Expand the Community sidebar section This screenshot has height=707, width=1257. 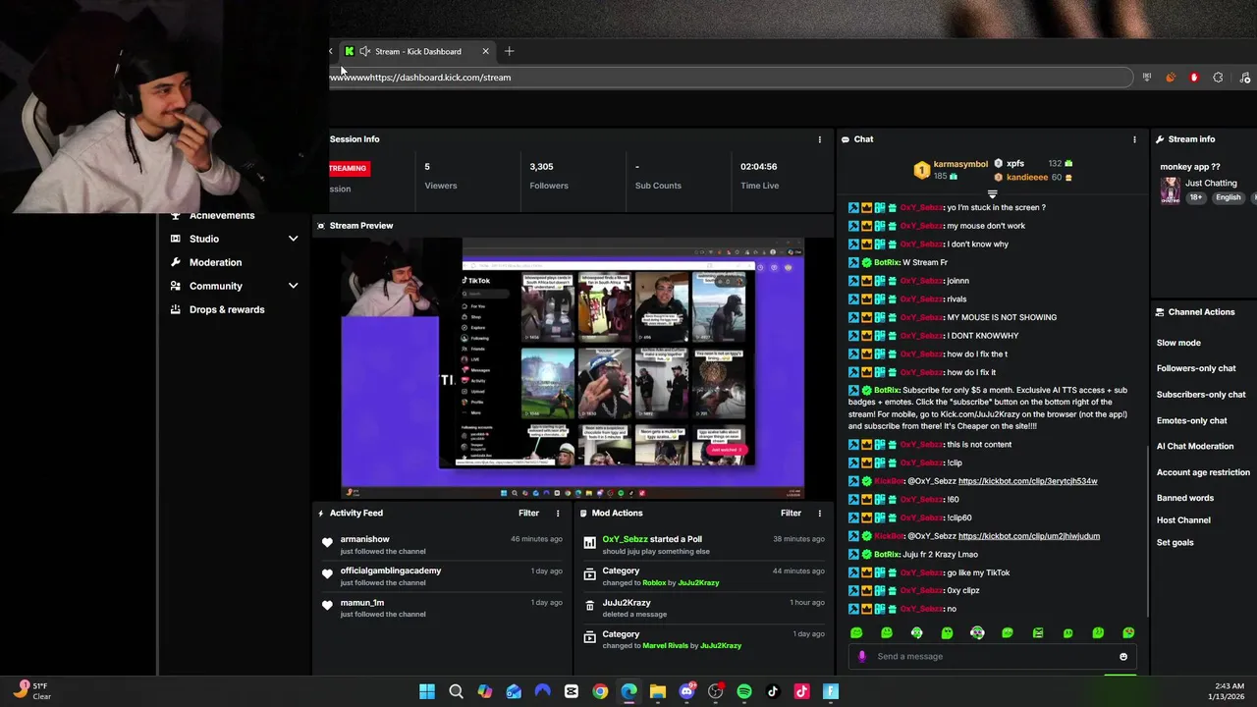[293, 286]
